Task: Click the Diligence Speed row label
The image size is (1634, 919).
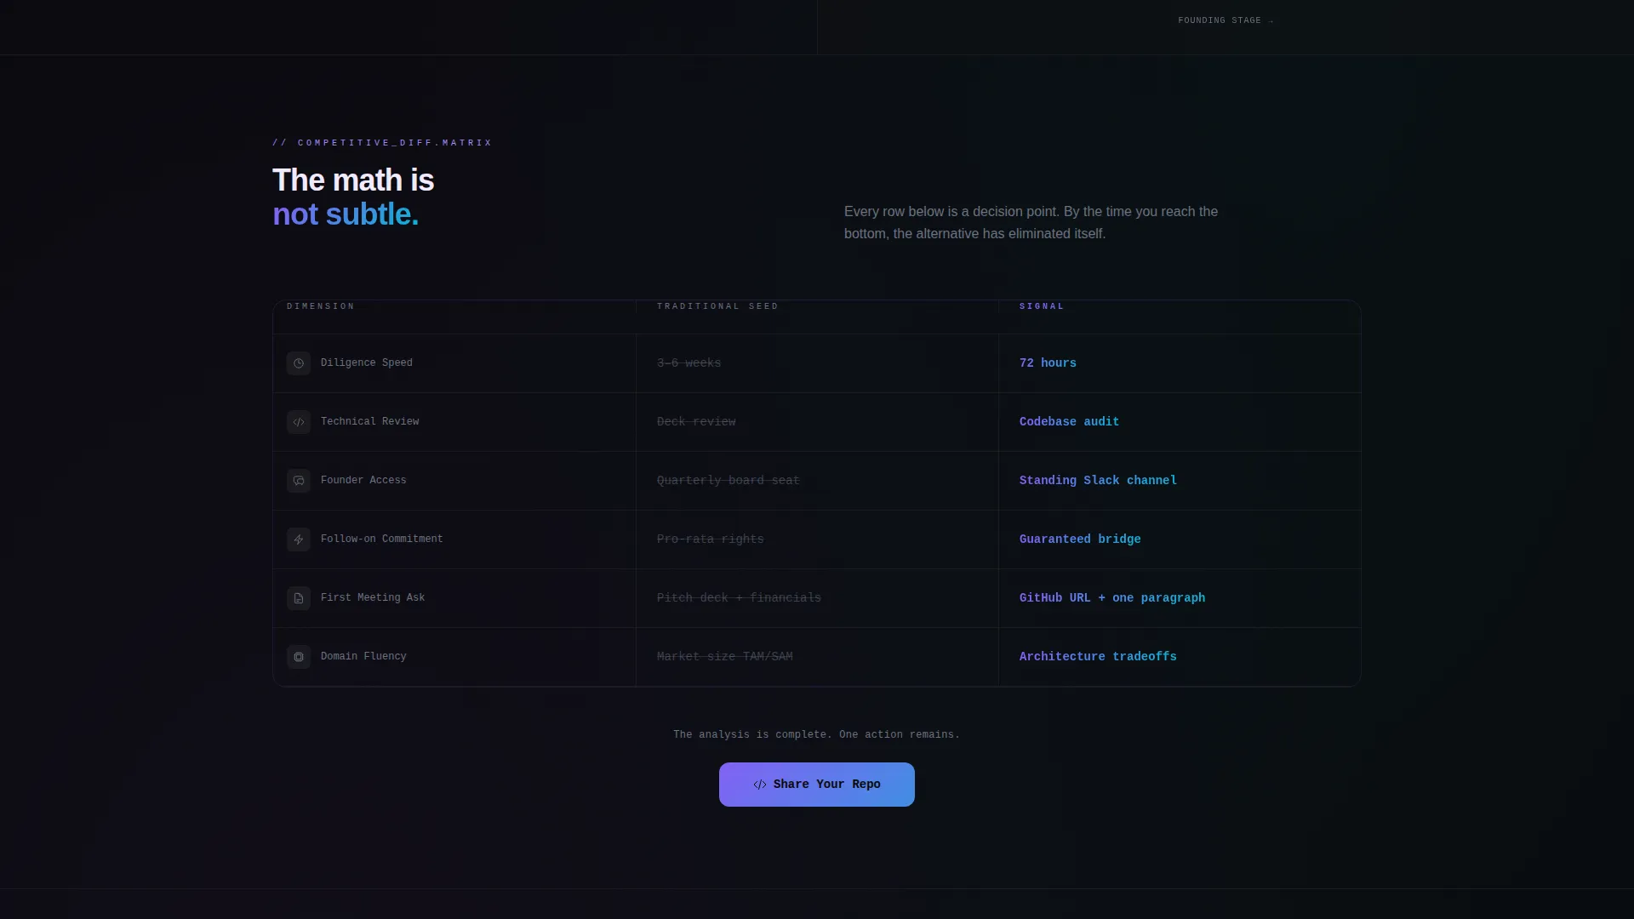Action: 367,362
